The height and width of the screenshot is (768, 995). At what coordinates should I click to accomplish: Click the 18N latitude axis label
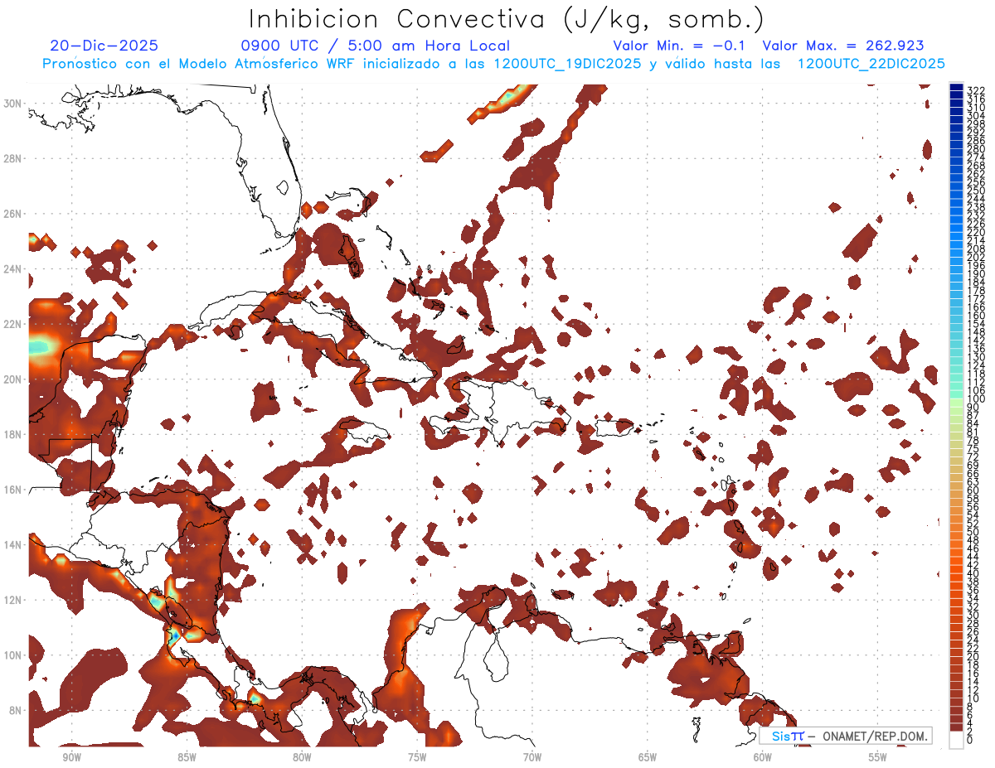12,434
